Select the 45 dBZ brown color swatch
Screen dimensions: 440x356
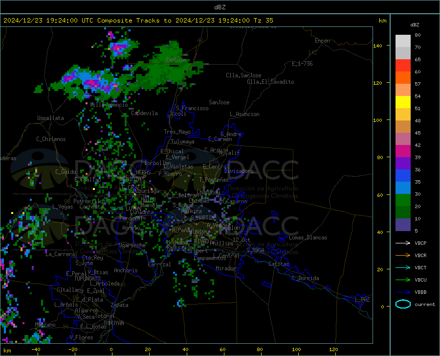[x=403, y=127]
